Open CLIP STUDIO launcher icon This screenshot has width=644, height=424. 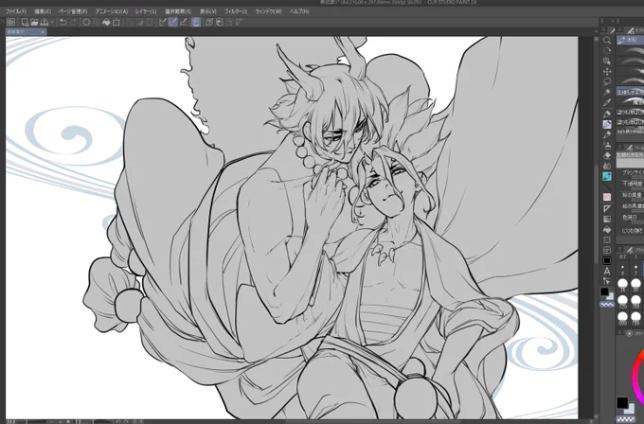[x=10, y=22]
